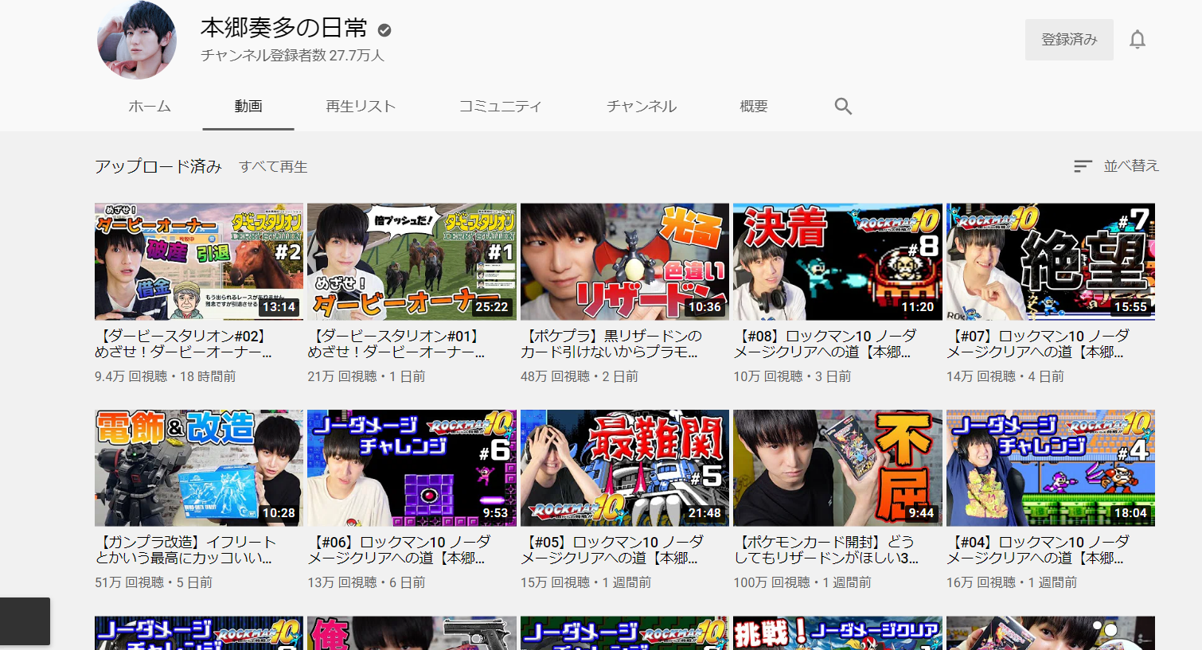Click title 【#04】ロックマン10 ノーダメージクリアへの道
Image resolution: width=1202 pixels, height=650 pixels.
click(1038, 550)
